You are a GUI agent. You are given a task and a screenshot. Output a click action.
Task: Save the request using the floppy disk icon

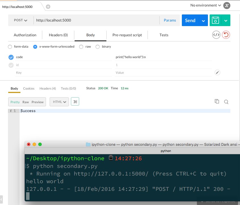point(215,20)
